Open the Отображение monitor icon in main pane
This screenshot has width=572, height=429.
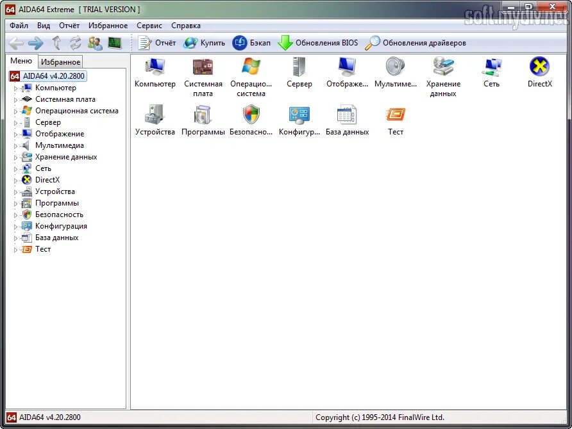point(347,67)
